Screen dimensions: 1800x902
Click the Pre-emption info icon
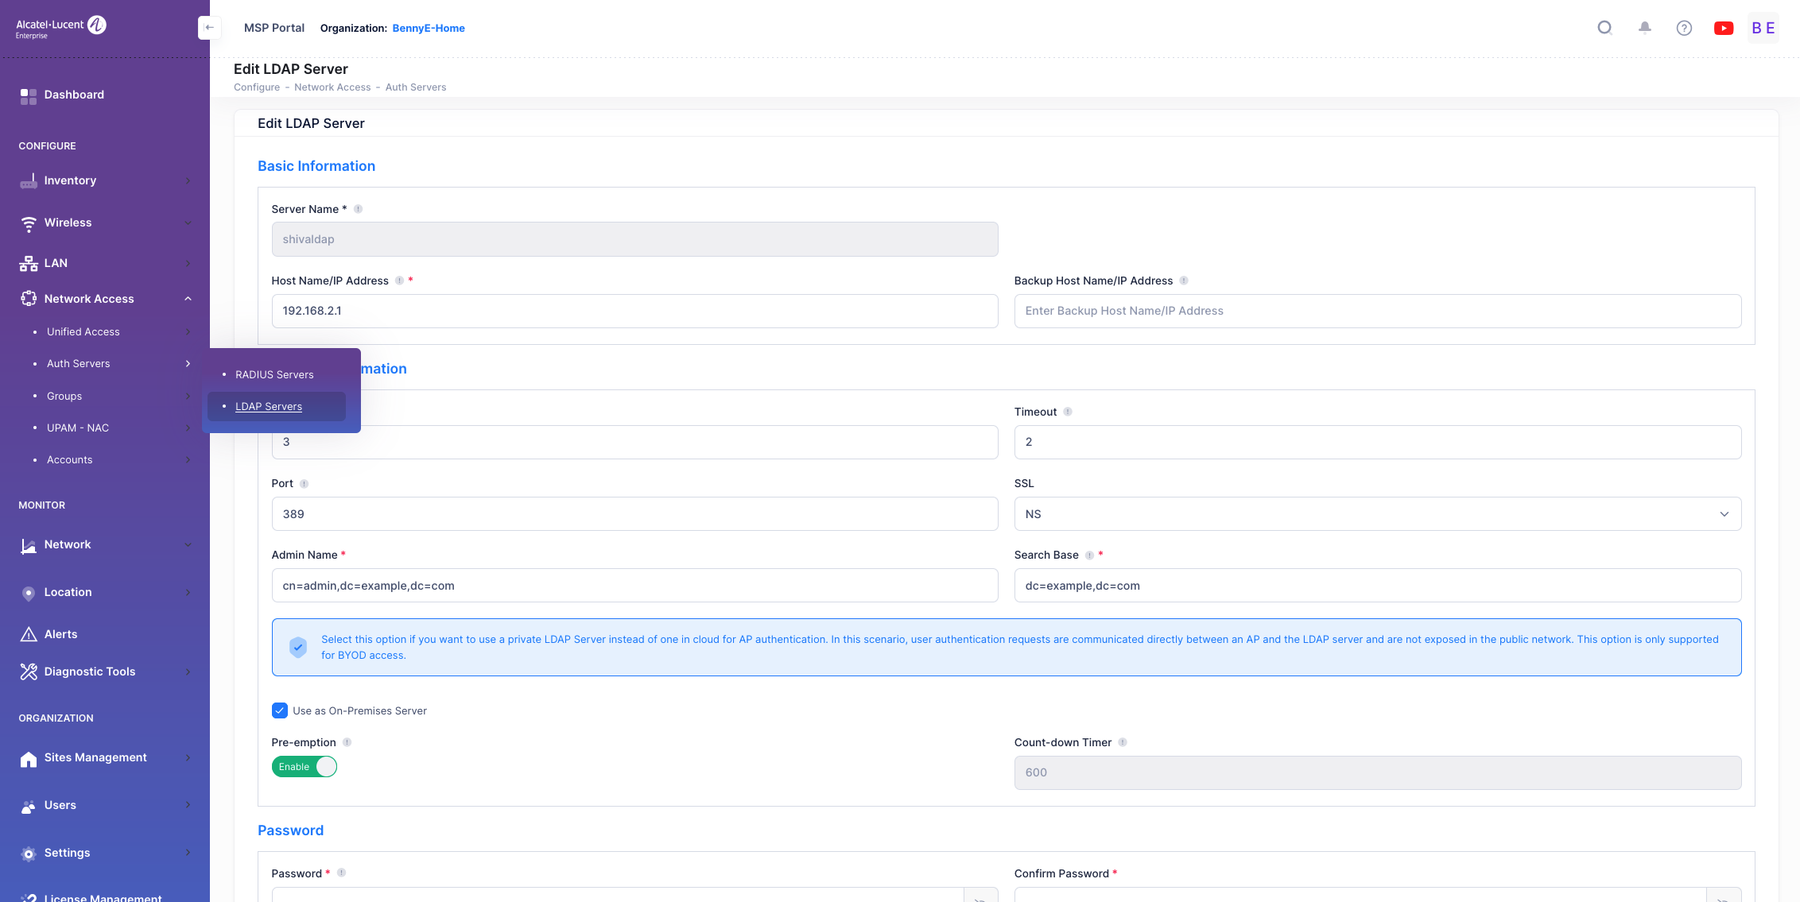tap(347, 742)
